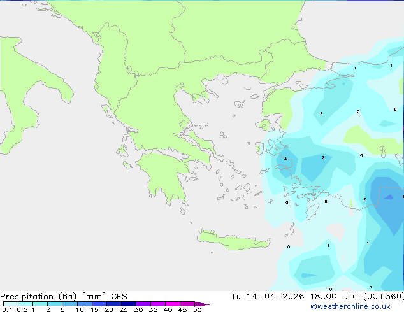
Task: Click the over-50 mm arrow legend tip
Action: [x=202, y=304]
